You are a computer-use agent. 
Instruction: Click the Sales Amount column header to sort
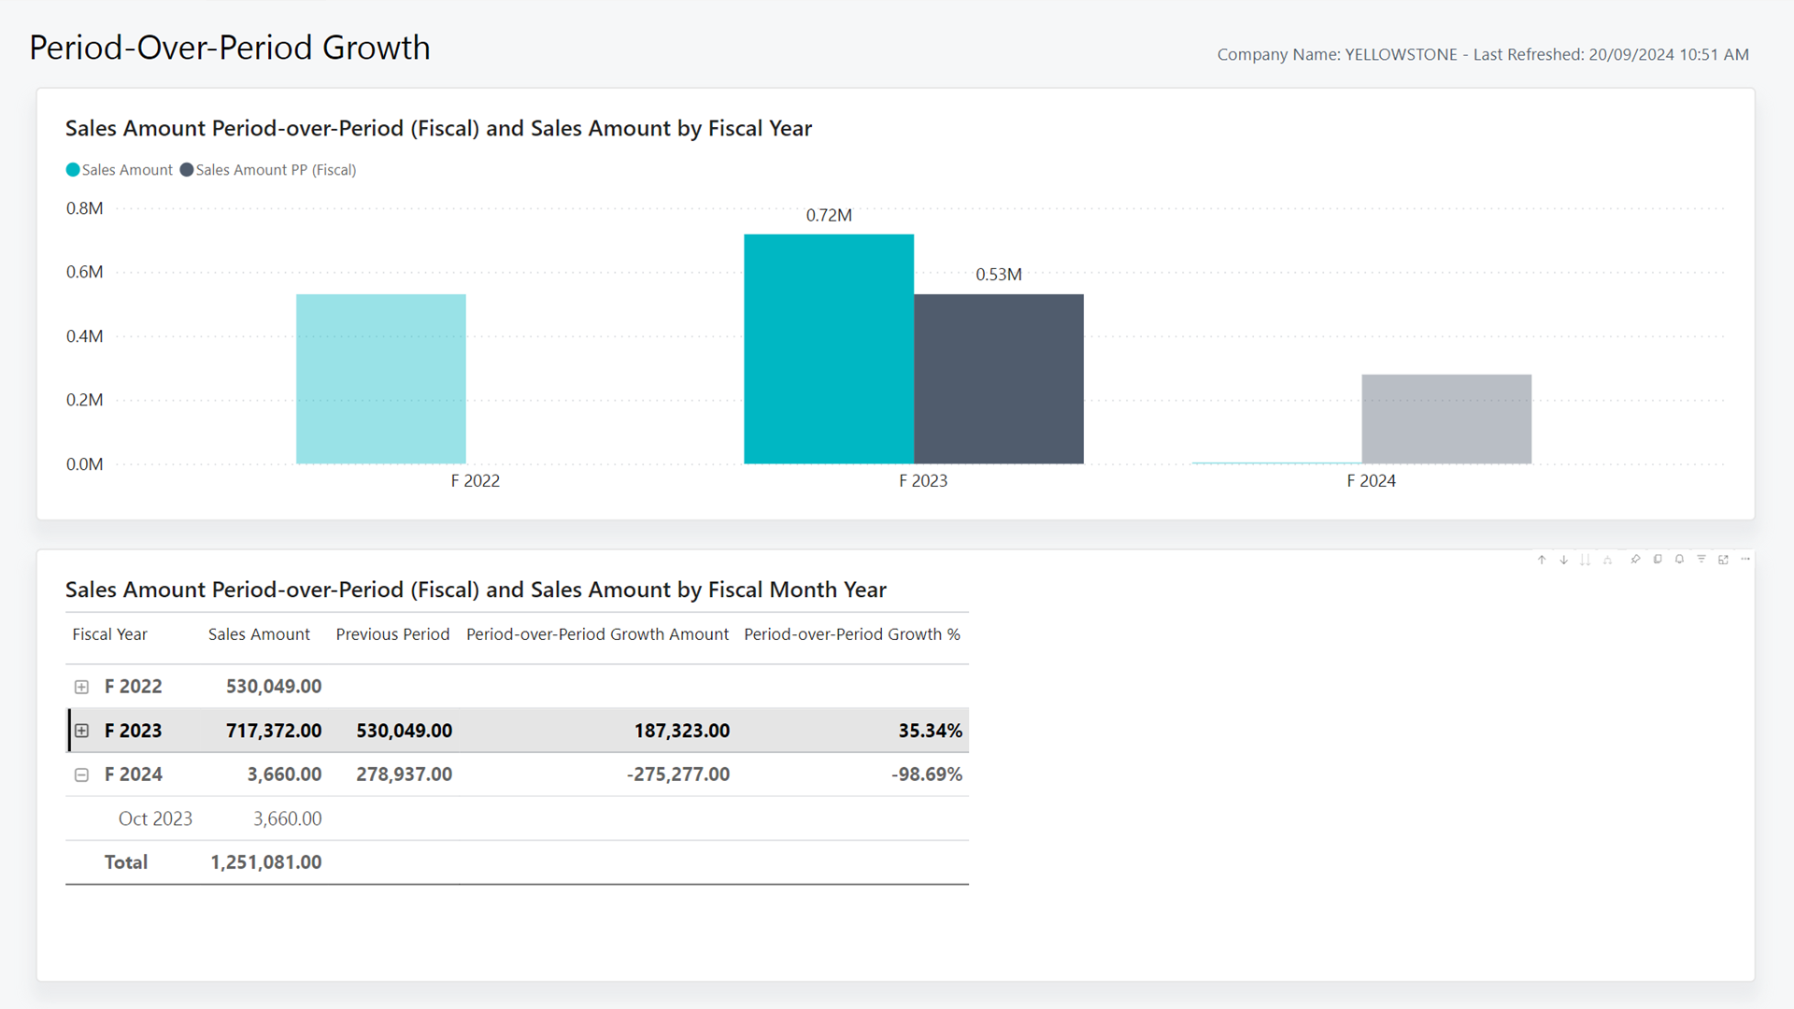coord(259,633)
